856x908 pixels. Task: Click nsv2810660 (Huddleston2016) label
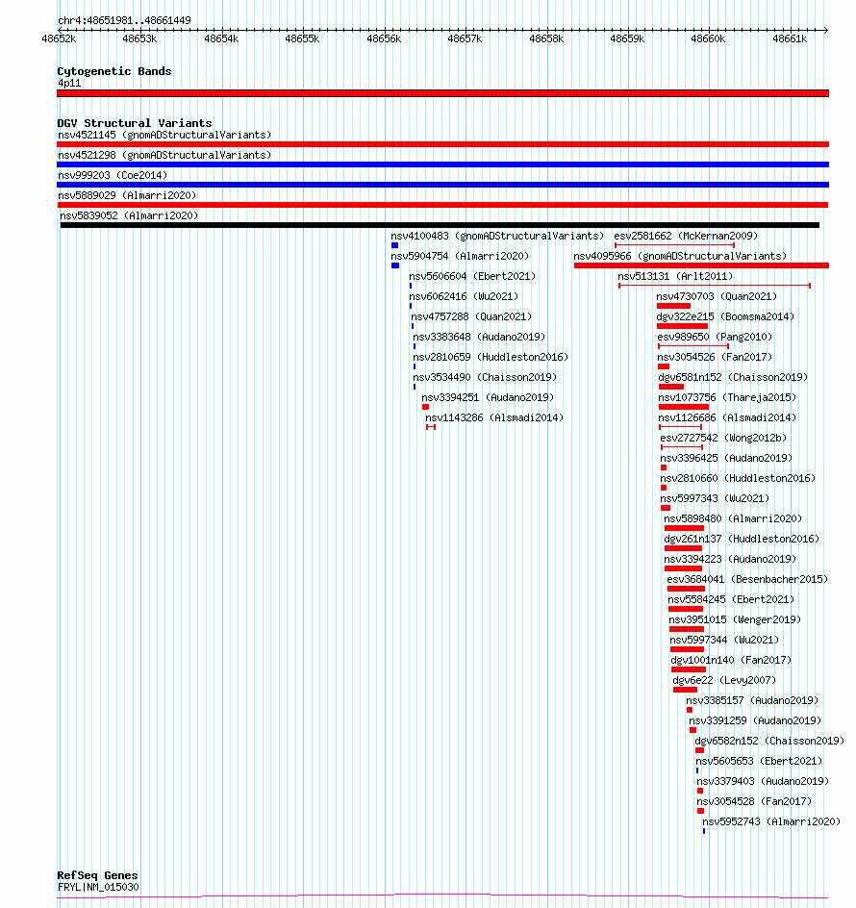738,479
